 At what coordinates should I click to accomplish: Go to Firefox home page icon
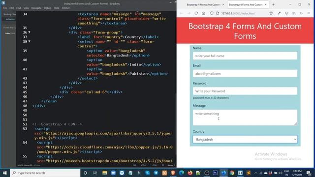click(x=203, y=13)
